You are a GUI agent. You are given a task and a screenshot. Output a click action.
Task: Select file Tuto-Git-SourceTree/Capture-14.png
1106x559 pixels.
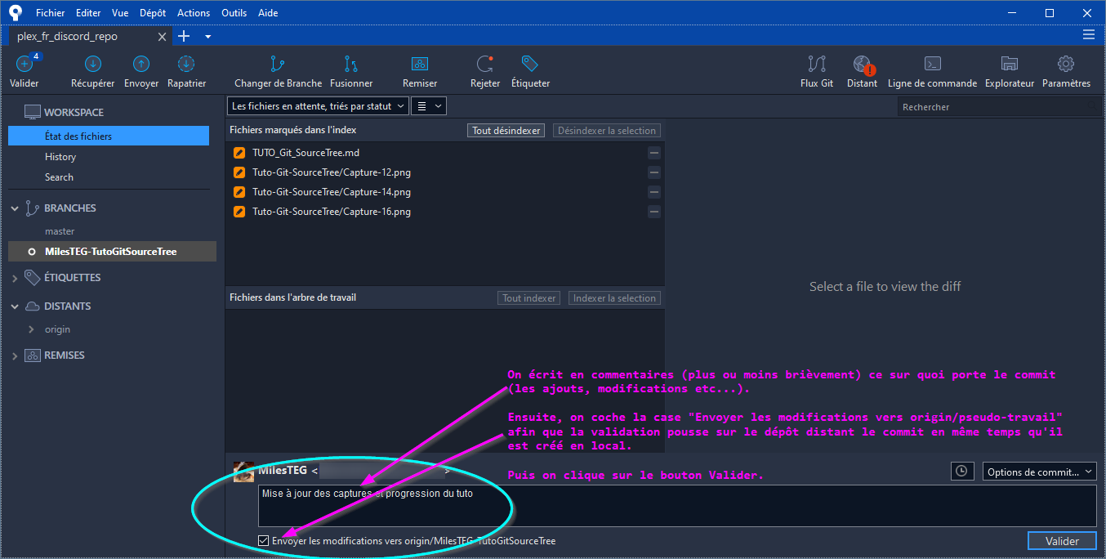(x=332, y=192)
